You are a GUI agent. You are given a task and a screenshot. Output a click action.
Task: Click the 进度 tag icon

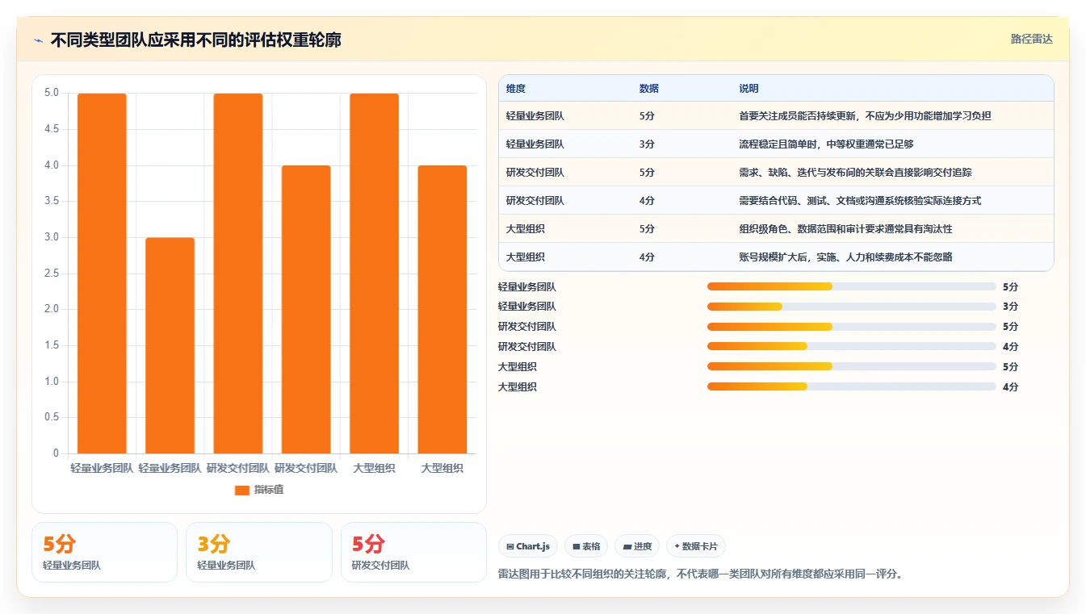(627, 546)
